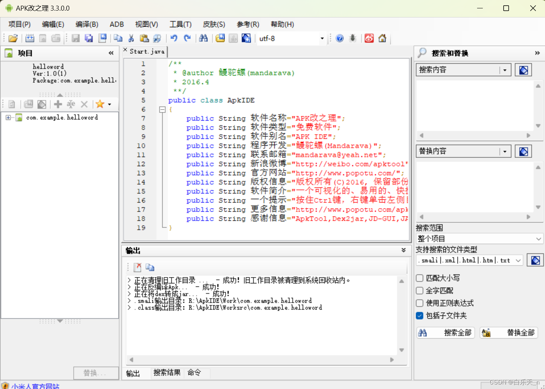This screenshot has height=389, width=545.
Task: Open the 替换内容 dropdown arrow
Action: point(505,151)
